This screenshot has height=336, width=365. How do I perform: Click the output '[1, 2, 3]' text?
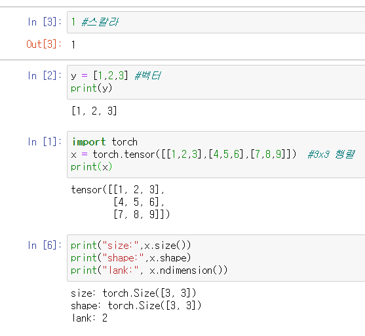tap(94, 111)
